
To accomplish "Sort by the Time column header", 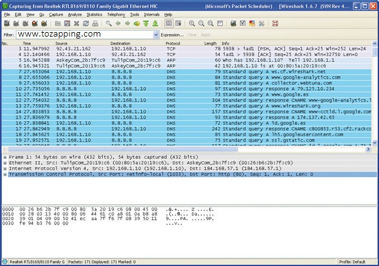I will (x=27, y=43).
